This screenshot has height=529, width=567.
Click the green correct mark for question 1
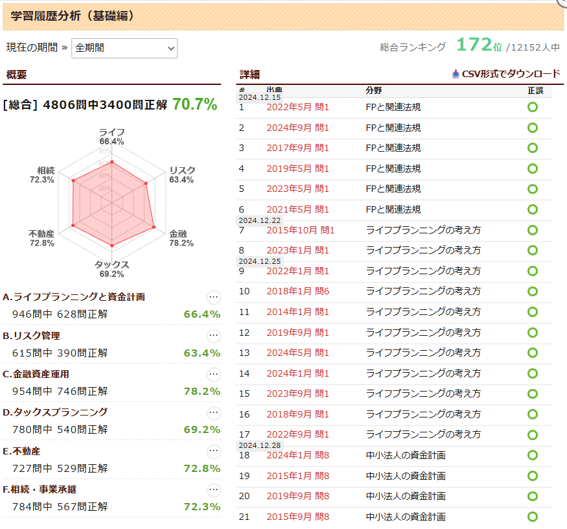[532, 106]
